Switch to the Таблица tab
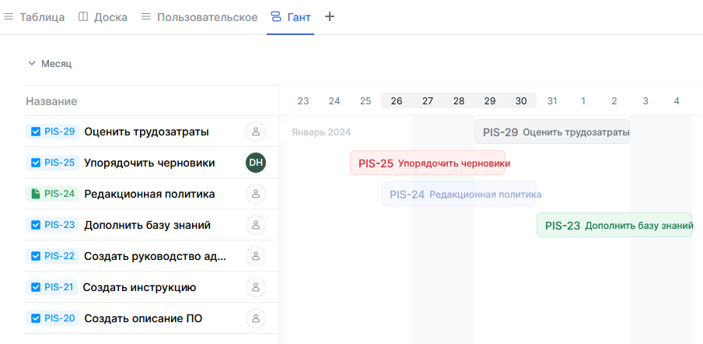703x344 pixels. point(34,17)
